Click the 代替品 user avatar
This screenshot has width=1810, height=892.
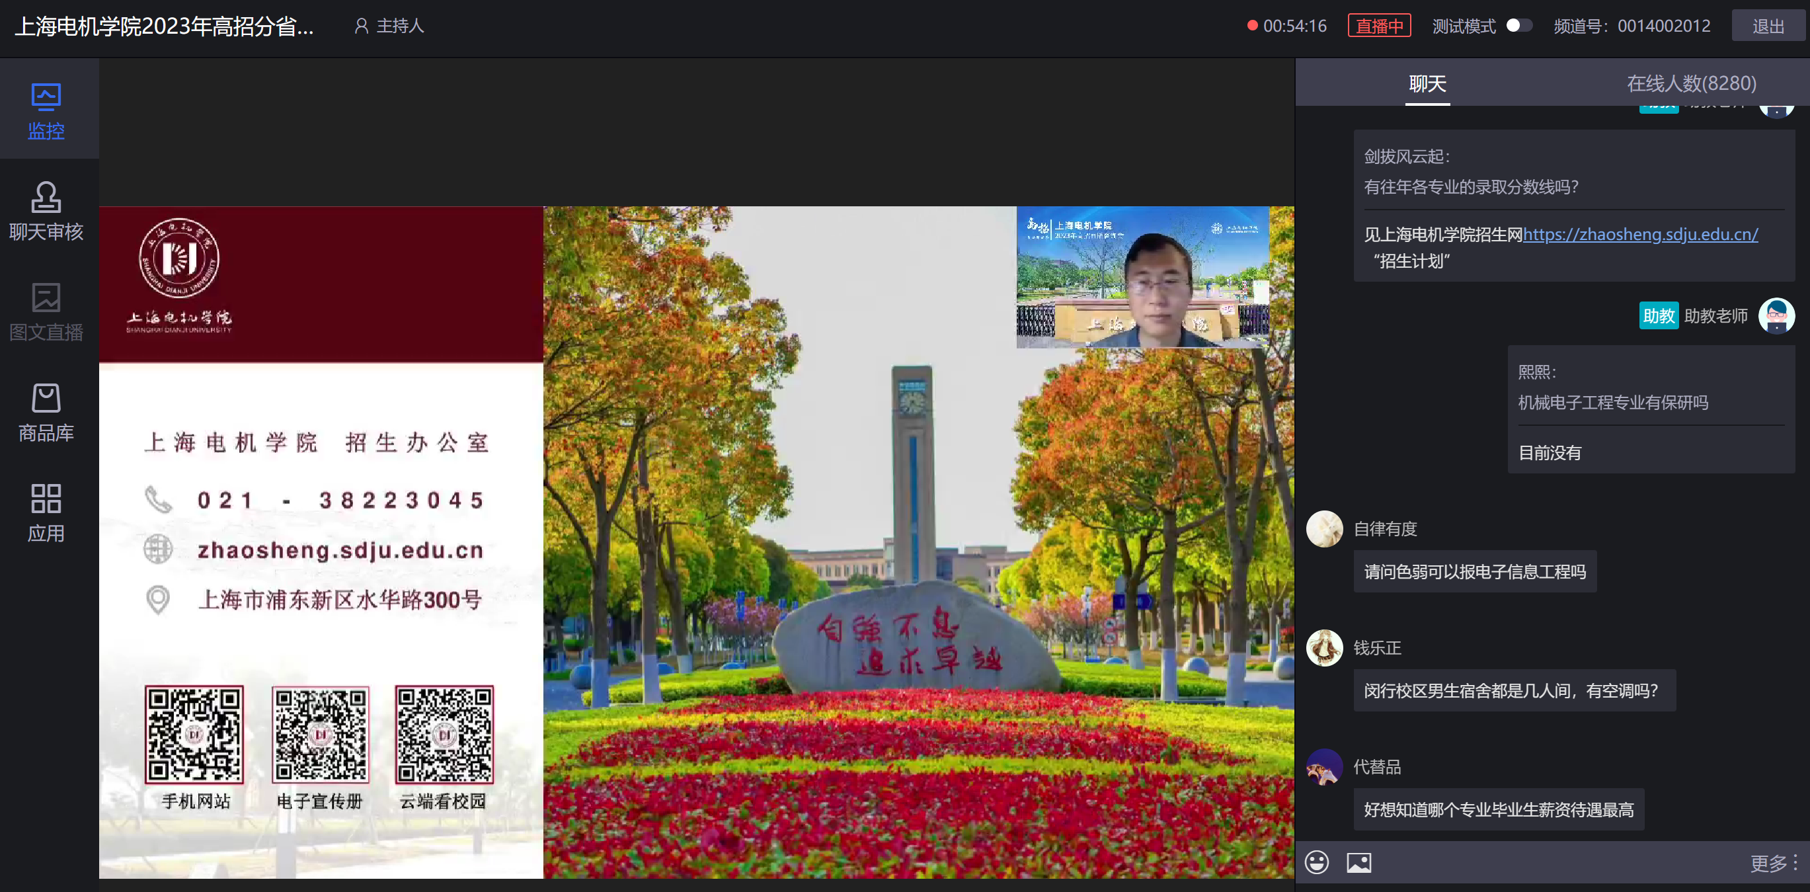point(1323,767)
